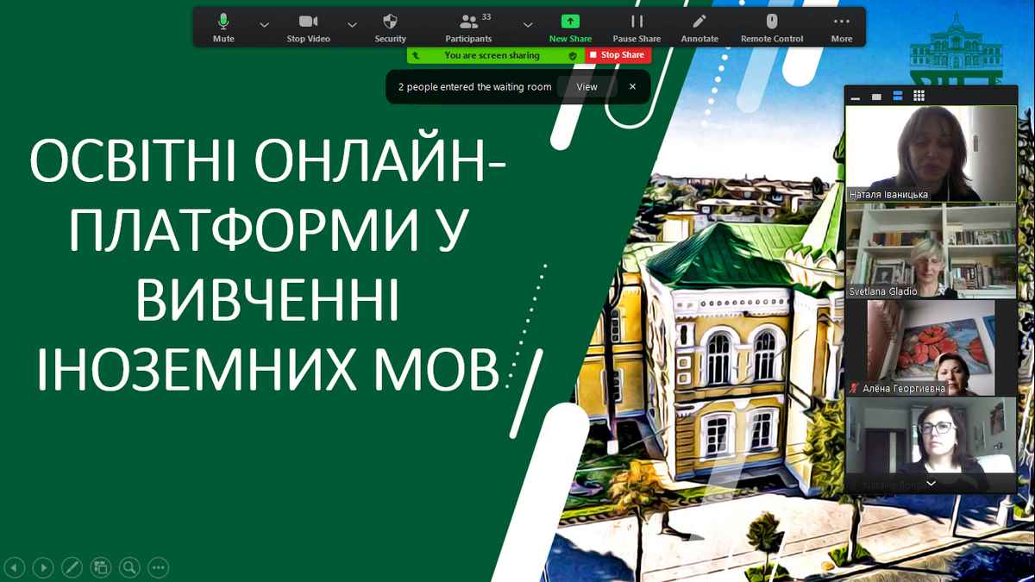Open the slideshow zoom magnifier
The height and width of the screenshot is (582, 1035).
pos(129,567)
